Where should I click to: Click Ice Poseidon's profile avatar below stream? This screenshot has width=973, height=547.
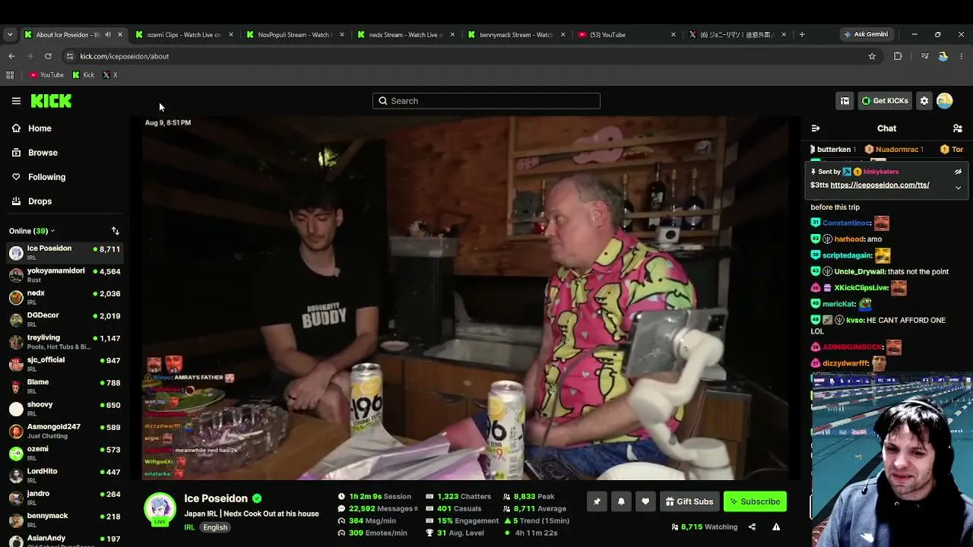160,508
